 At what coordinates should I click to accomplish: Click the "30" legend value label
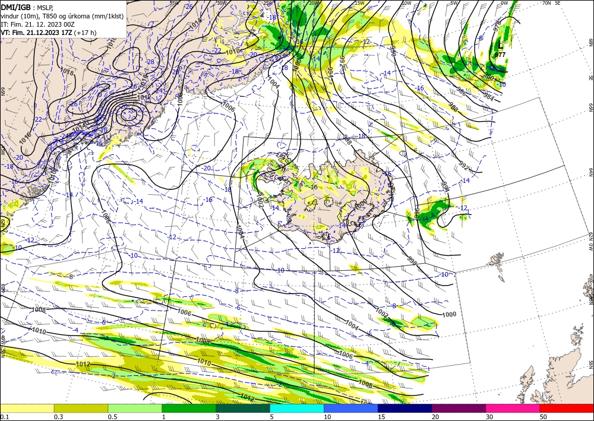click(490, 417)
